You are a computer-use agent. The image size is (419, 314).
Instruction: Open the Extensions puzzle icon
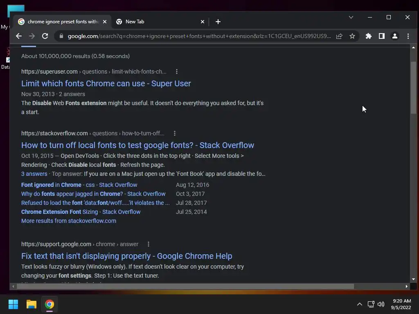369,36
